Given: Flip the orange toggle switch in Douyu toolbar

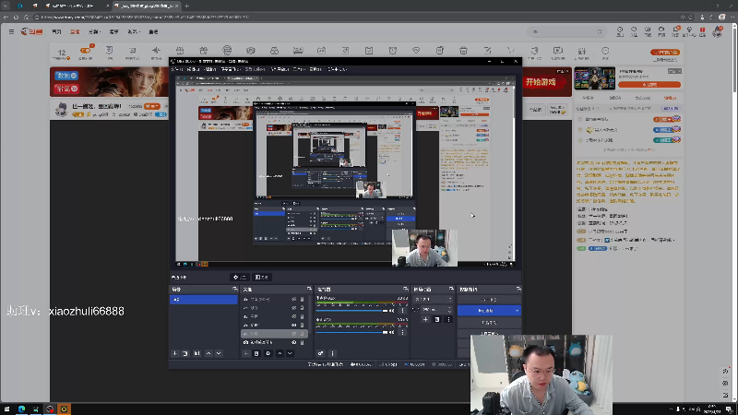Looking at the screenshot, I should 85,51.
